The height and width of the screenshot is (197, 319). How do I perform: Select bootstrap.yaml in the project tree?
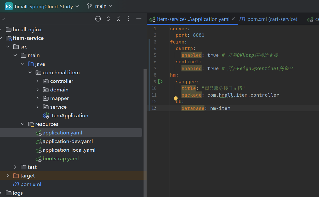pyautogui.click(x=60, y=158)
